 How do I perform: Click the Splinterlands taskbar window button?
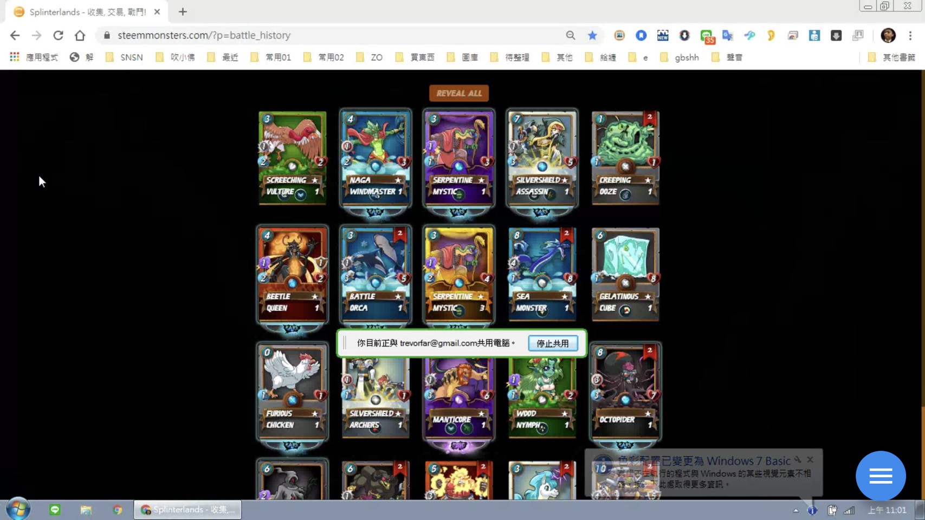click(x=187, y=510)
